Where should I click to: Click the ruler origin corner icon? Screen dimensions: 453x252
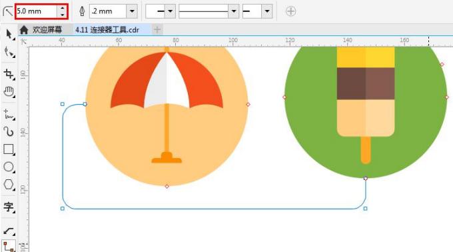point(24,41)
